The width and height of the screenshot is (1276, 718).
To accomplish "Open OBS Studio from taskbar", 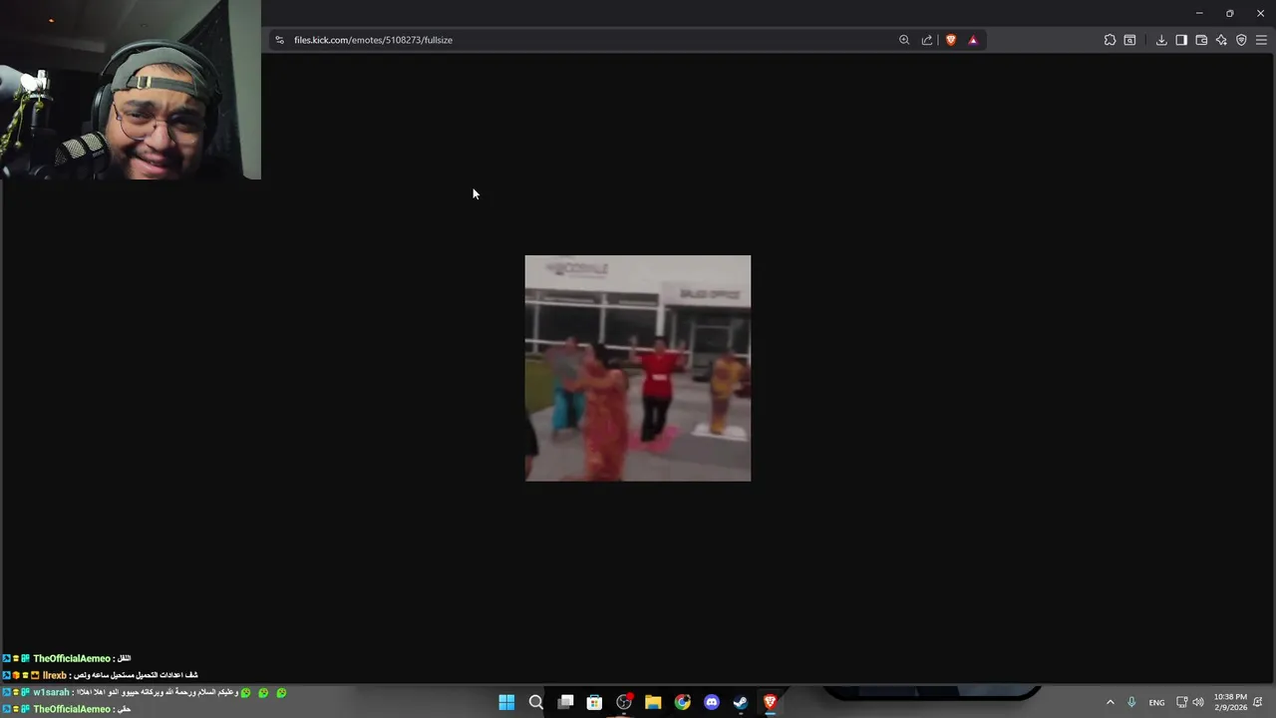I will coord(624,702).
